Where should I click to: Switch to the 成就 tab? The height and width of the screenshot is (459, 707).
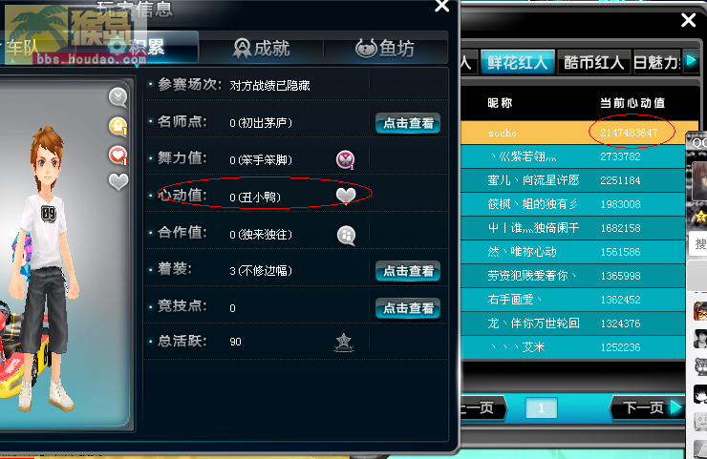[261, 48]
